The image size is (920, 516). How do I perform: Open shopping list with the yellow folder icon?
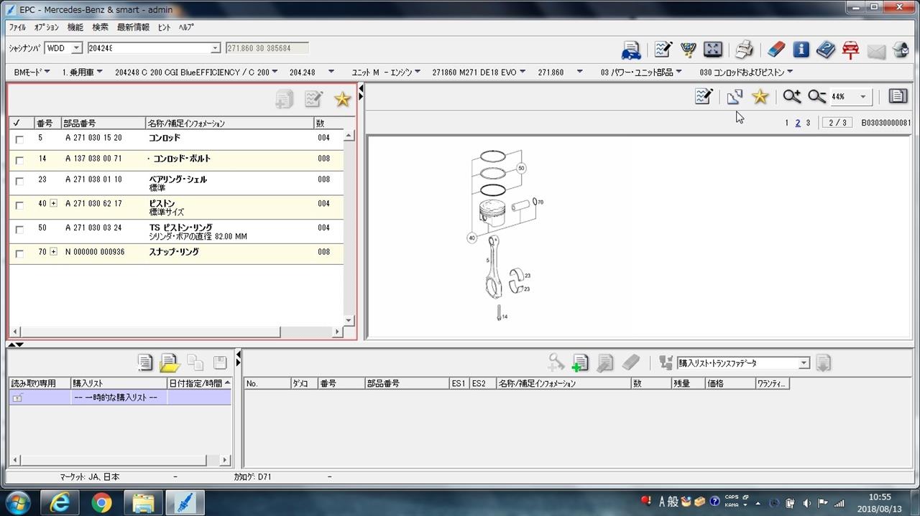point(170,362)
